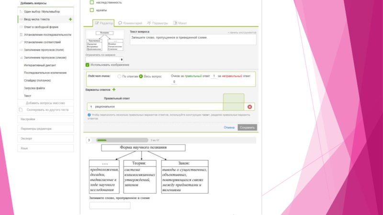The image size is (383, 215).
Task: Click the empty answer input under the scheme
Action: pyautogui.click(x=110, y=205)
